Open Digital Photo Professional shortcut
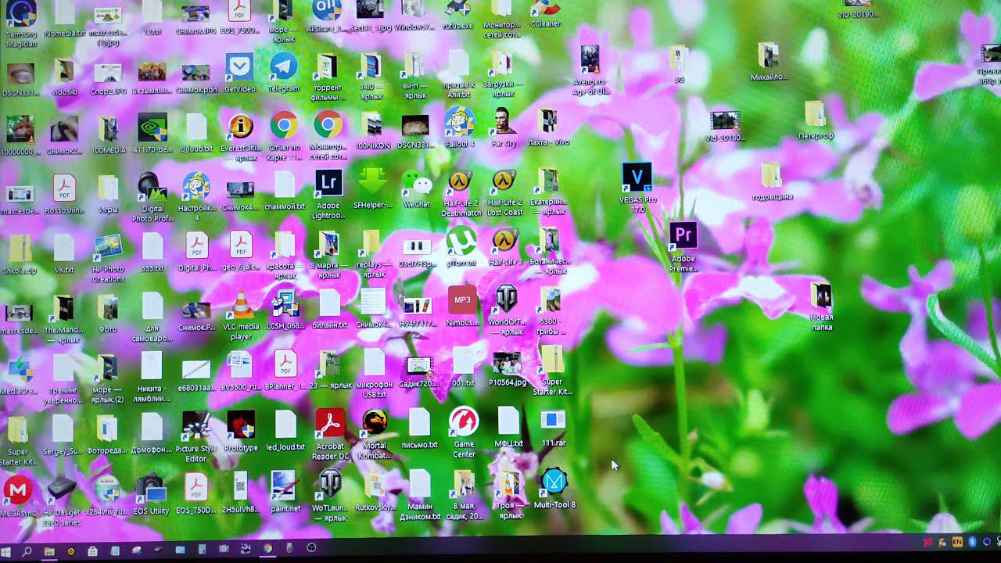Viewport: 1001px width, 563px height. pos(152,188)
